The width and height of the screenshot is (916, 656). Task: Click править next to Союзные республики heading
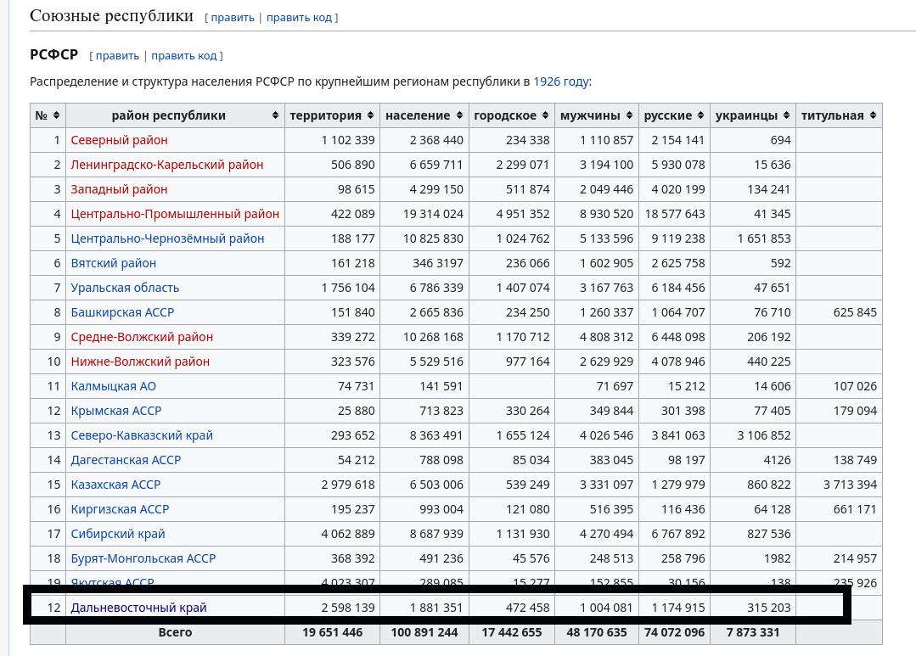point(233,18)
